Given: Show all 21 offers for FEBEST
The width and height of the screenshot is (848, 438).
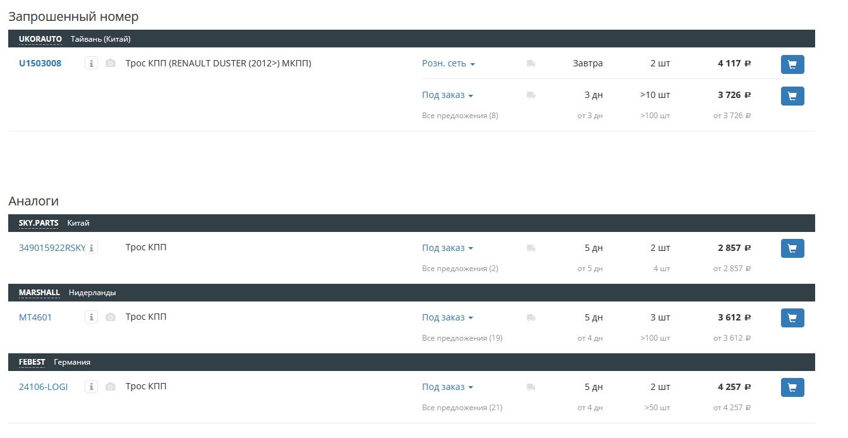Looking at the screenshot, I should (462, 408).
